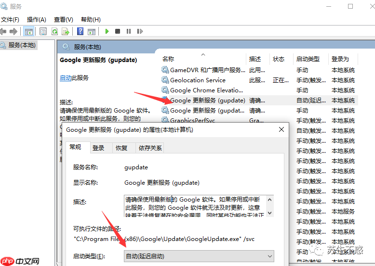
Task: Switch to the 依存关系 tab
Action: tap(150, 148)
